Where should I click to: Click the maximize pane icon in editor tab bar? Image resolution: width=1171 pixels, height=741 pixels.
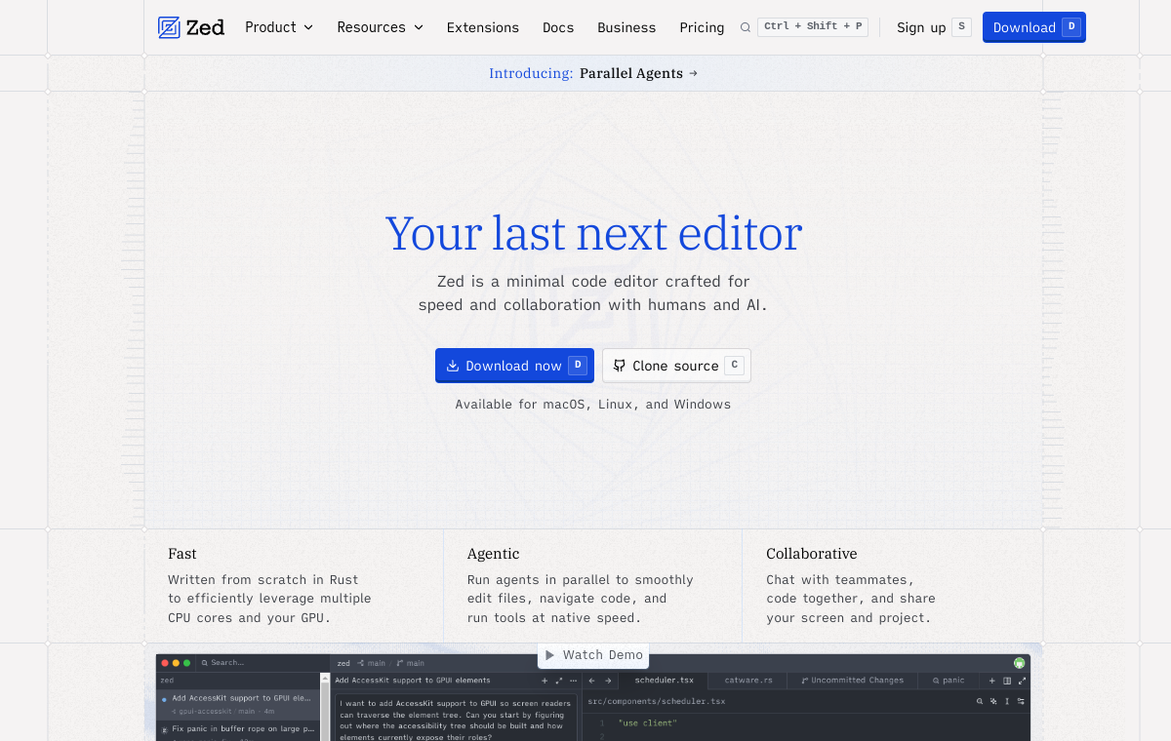click(x=1022, y=681)
